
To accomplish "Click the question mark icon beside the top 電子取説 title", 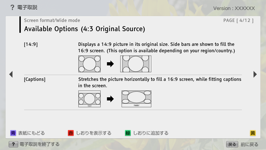I will click(x=12, y=7).
